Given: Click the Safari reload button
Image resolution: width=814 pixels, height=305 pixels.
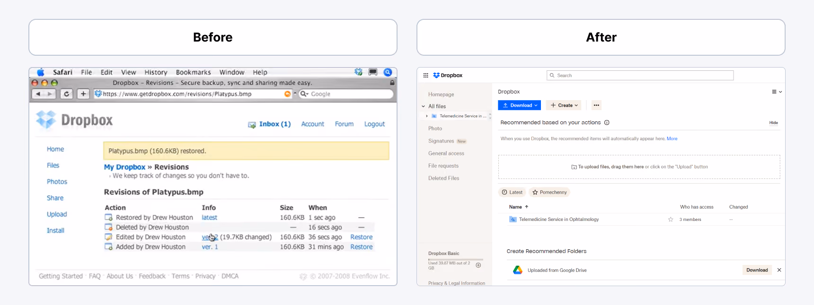Looking at the screenshot, I should pyautogui.click(x=67, y=94).
